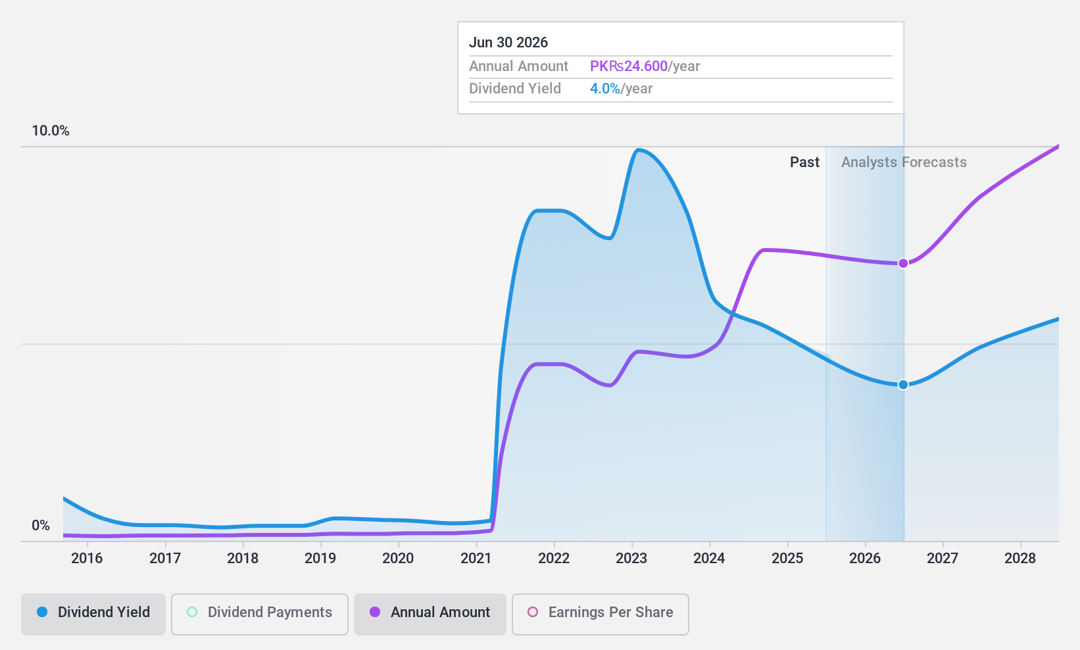
Task: Select the 2024 axis label
Action: pos(709,559)
